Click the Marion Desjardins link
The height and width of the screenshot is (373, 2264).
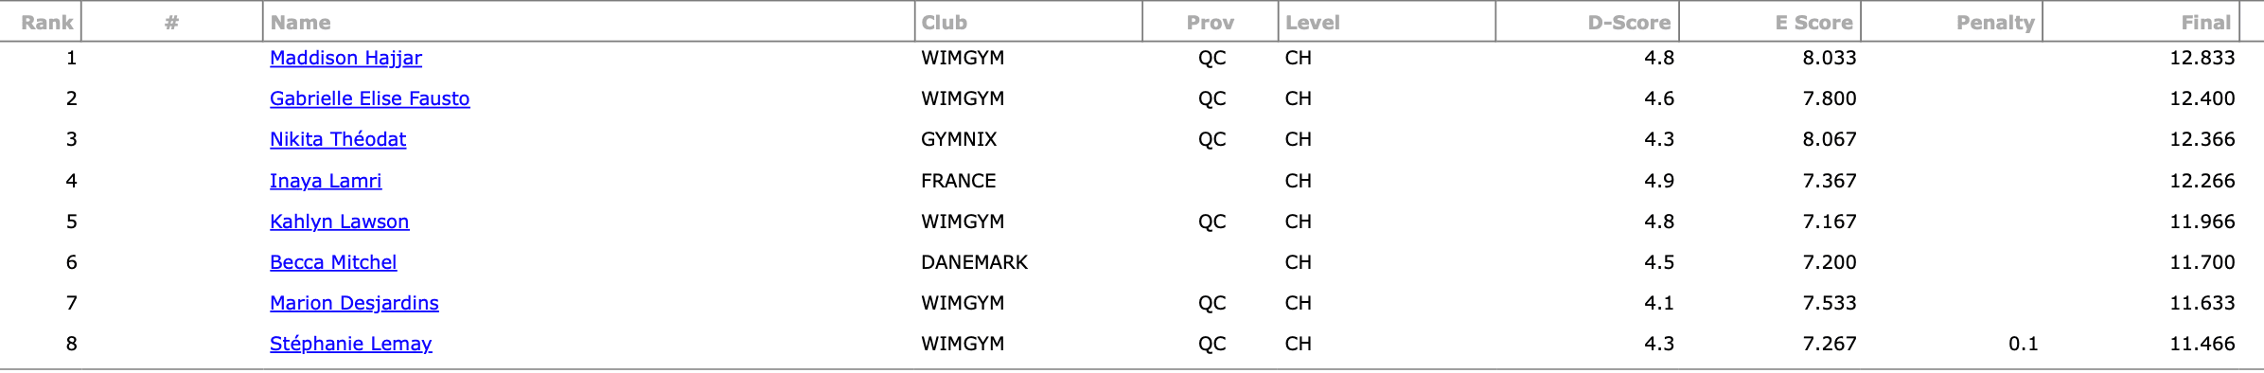(354, 303)
